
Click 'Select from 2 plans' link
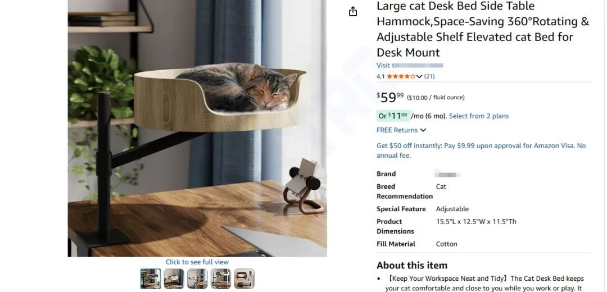click(479, 116)
